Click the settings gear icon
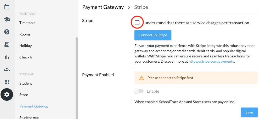 pyautogui.click(x=7, y=94)
